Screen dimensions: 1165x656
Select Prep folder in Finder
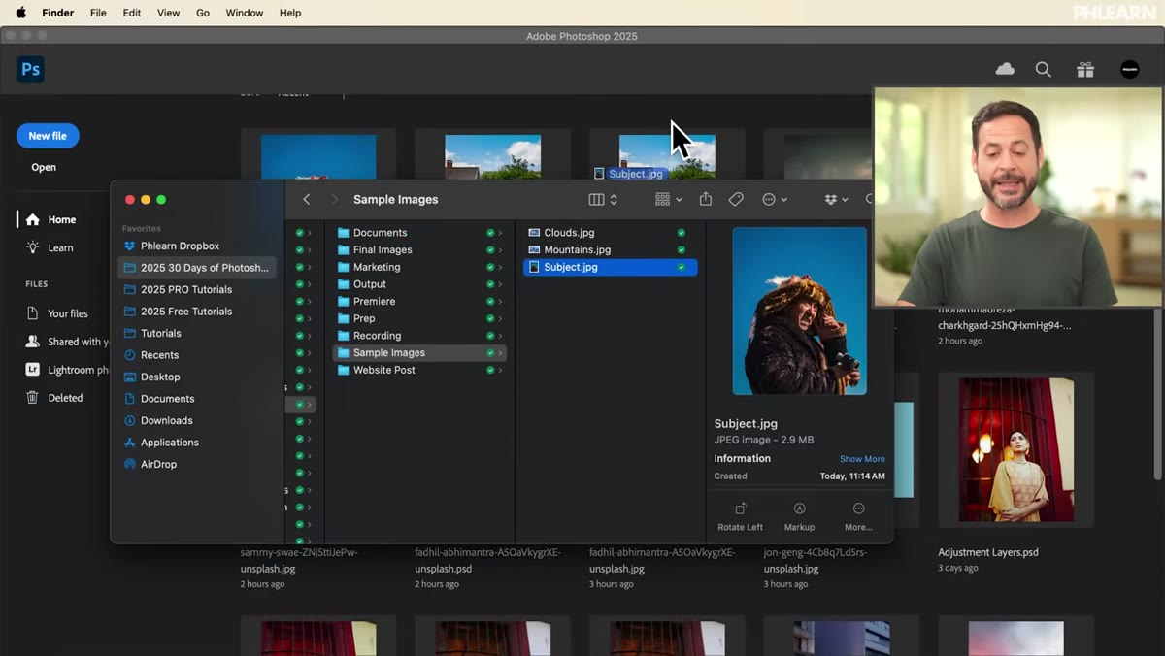pyautogui.click(x=419, y=318)
